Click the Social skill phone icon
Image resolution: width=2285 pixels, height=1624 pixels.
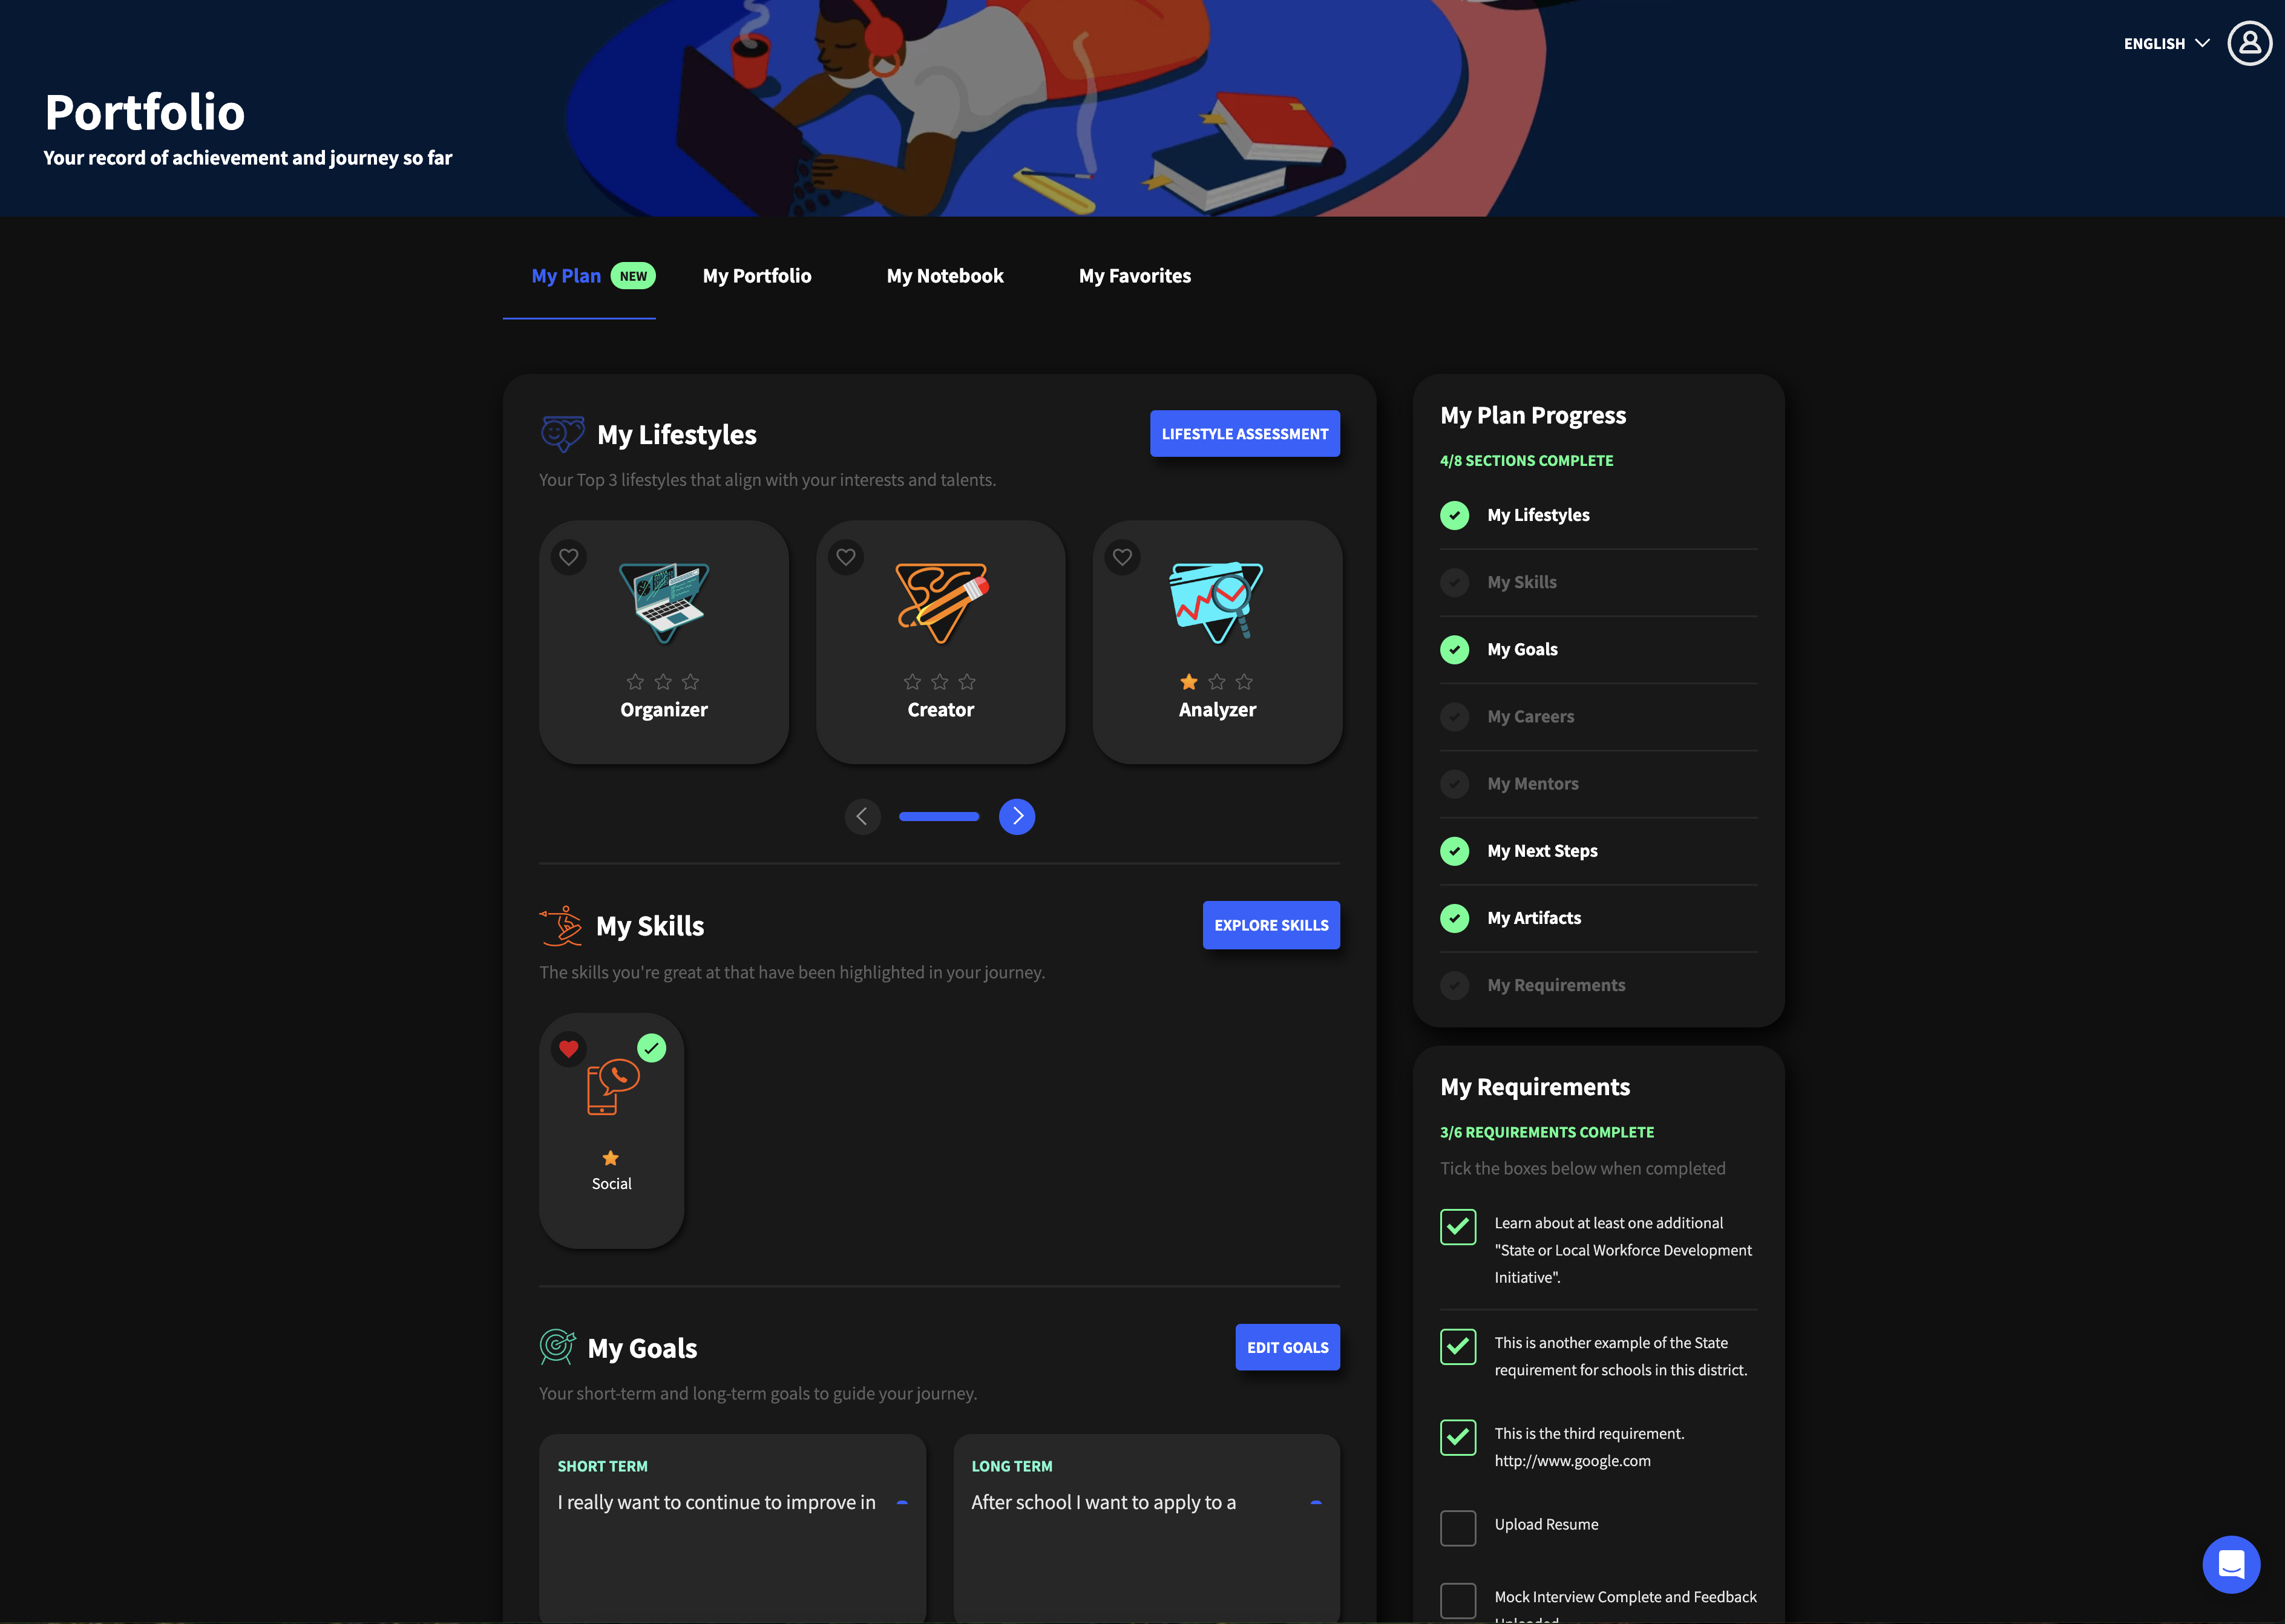[612, 1087]
